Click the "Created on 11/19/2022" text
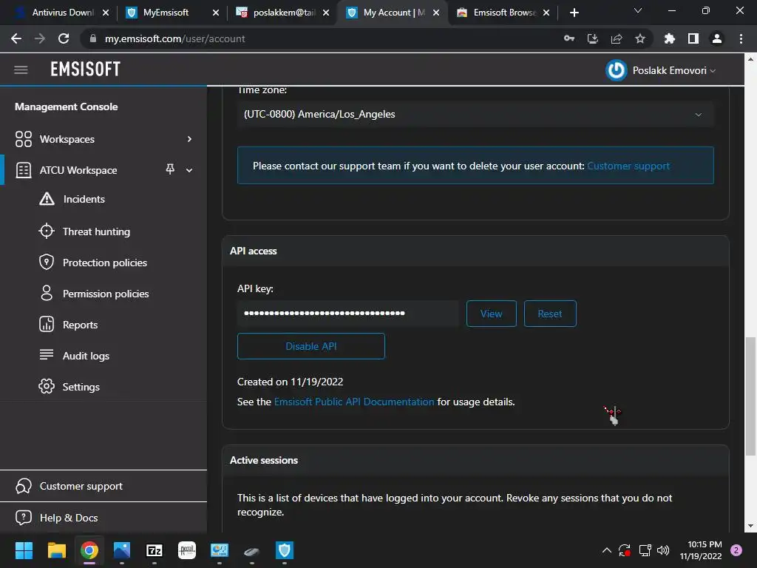The image size is (757, 568). click(x=290, y=382)
